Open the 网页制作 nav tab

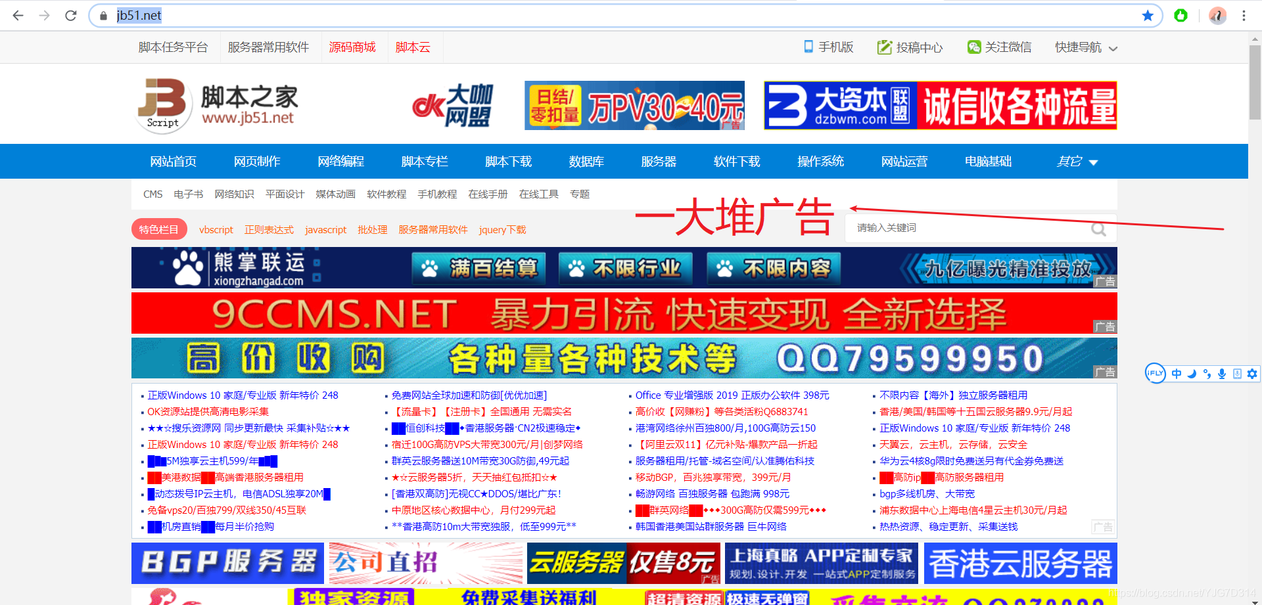point(257,162)
